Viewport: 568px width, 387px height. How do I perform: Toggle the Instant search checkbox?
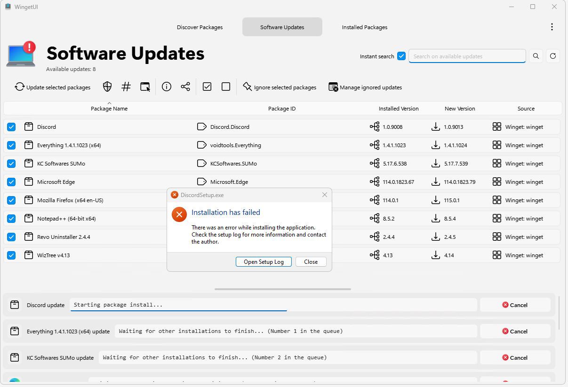[x=401, y=56]
